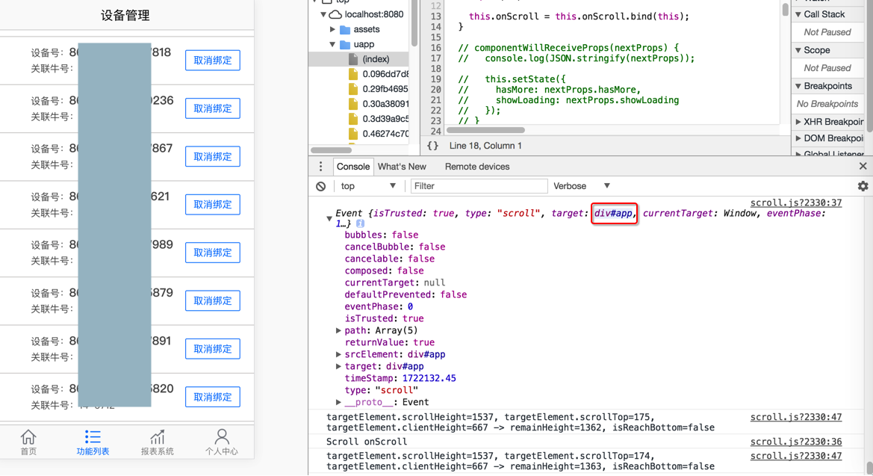Toggle pretty print braces icon
The height and width of the screenshot is (476, 873).
[x=432, y=146]
